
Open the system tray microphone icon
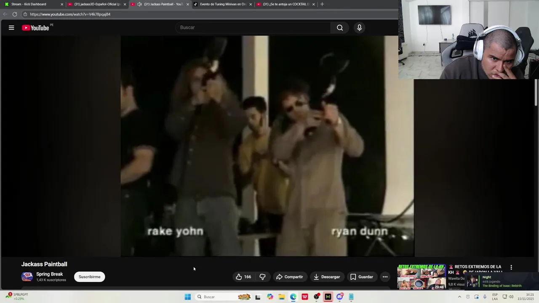coord(485,297)
